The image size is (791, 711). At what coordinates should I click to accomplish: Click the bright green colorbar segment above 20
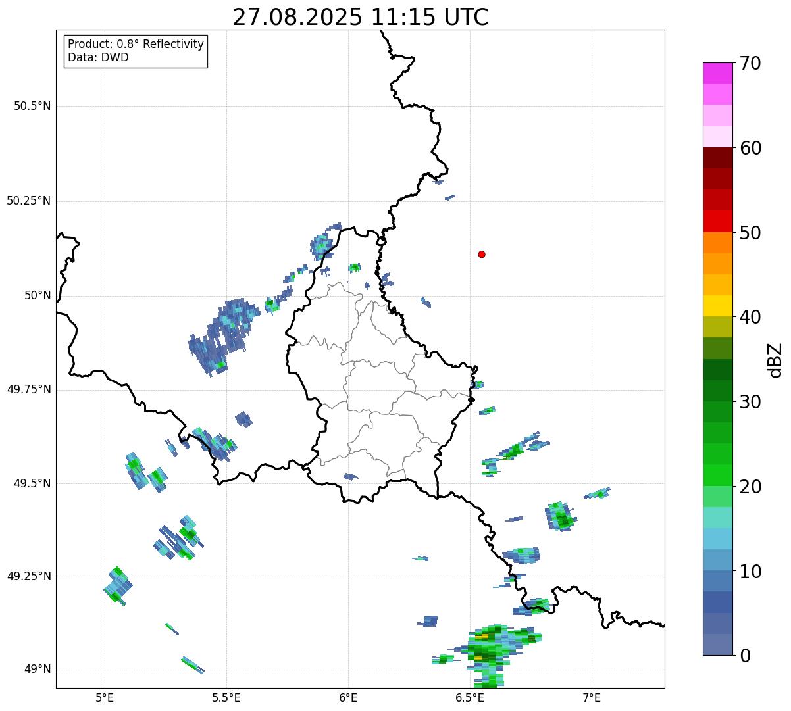coord(718,475)
